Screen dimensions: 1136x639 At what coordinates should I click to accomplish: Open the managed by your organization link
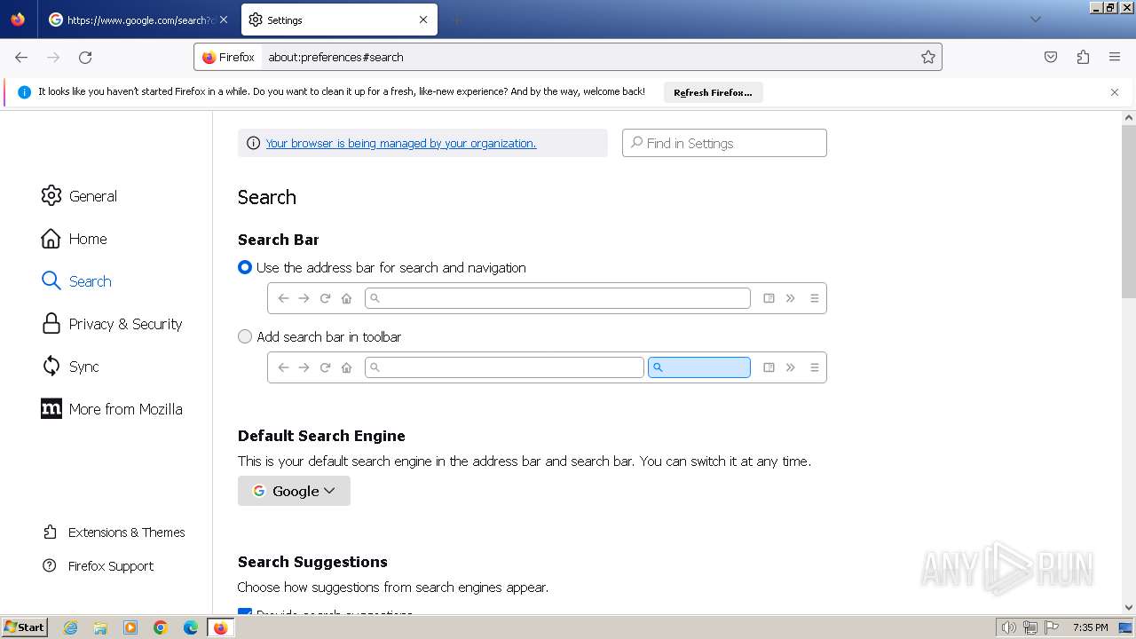coord(401,143)
